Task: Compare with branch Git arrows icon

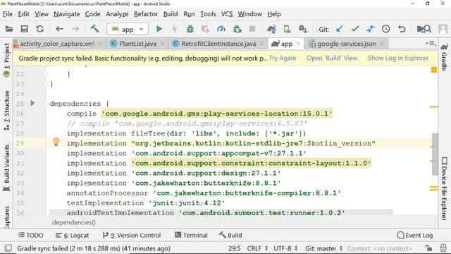Action: pos(371,29)
